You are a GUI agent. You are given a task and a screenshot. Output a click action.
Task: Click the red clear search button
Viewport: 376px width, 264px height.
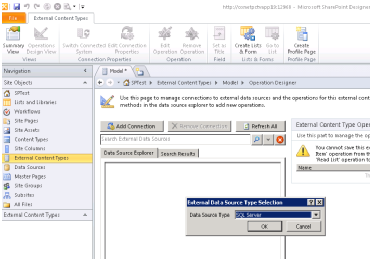pos(280,140)
